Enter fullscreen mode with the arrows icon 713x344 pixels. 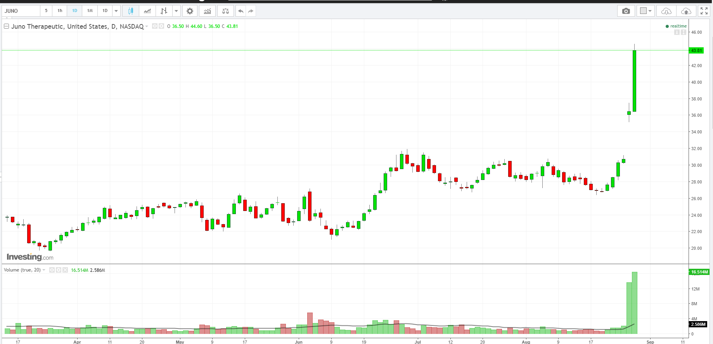click(x=704, y=11)
